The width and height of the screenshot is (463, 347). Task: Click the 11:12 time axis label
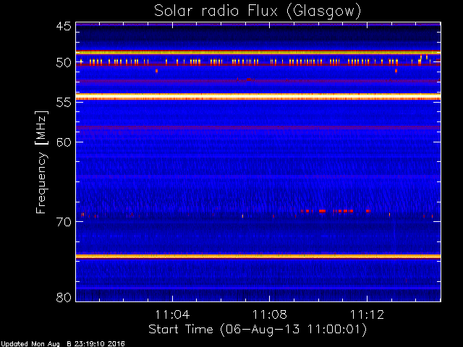click(367, 314)
